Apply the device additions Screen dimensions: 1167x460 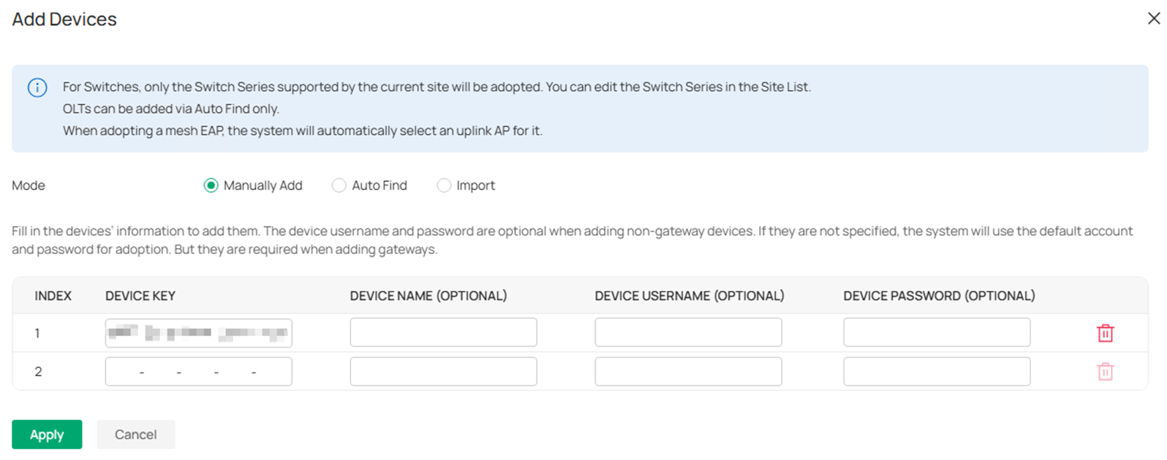47,434
